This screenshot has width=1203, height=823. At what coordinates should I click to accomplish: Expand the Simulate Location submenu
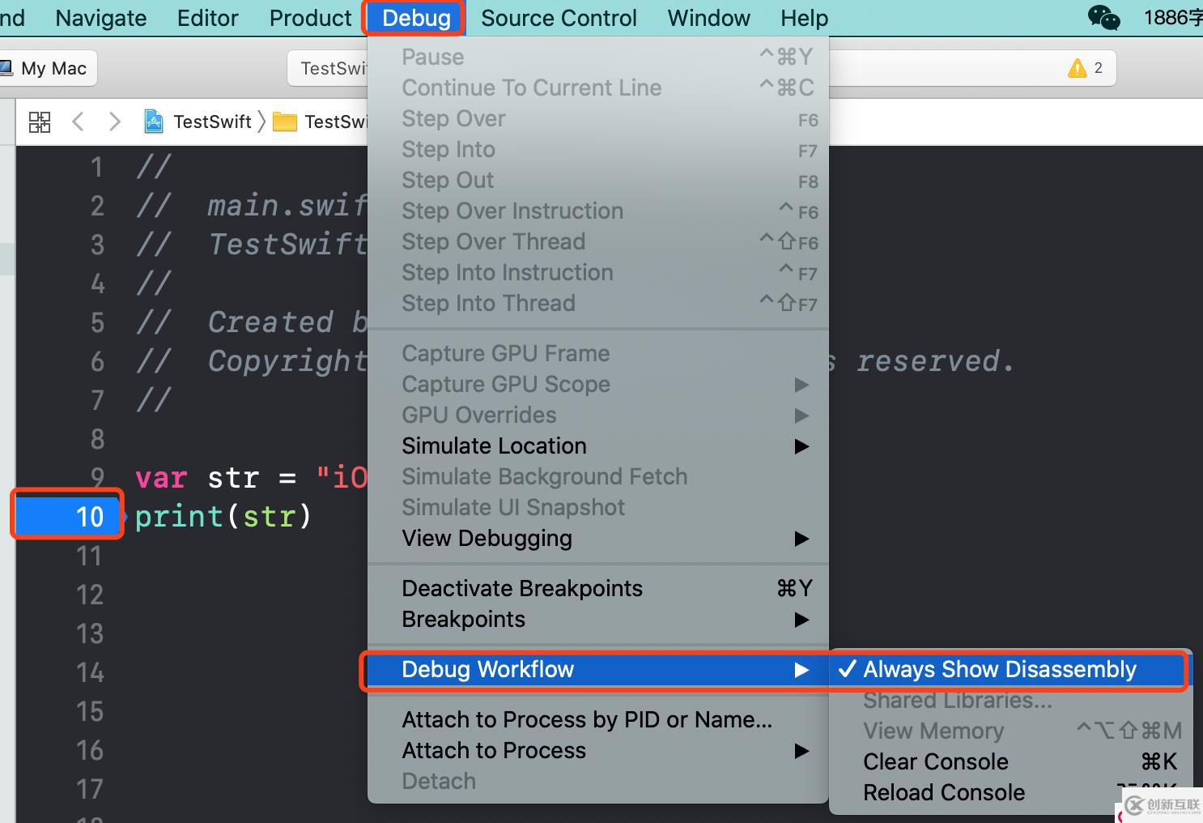point(597,446)
